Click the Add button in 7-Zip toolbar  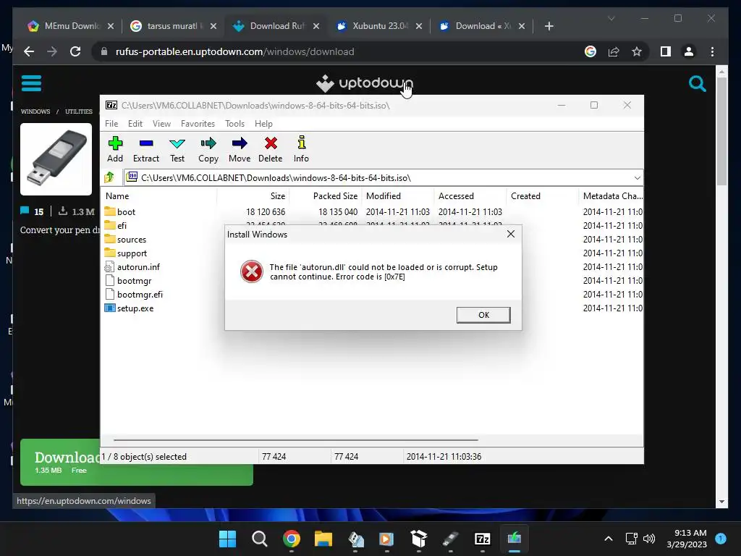point(115,149)
